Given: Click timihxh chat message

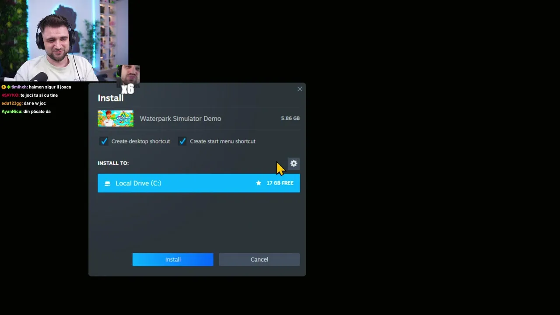Looking at the screenshot, I should (36, 87).
